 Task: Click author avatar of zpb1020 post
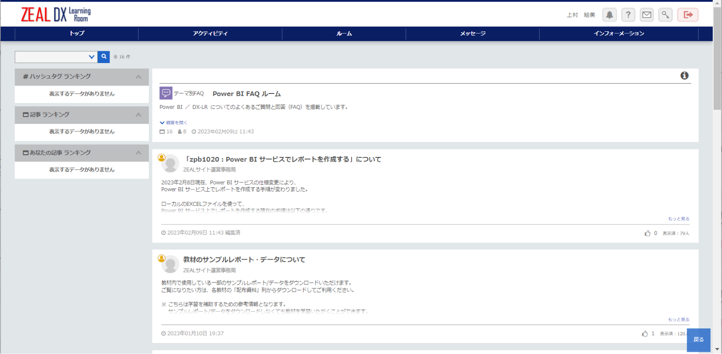click(170, 163)
